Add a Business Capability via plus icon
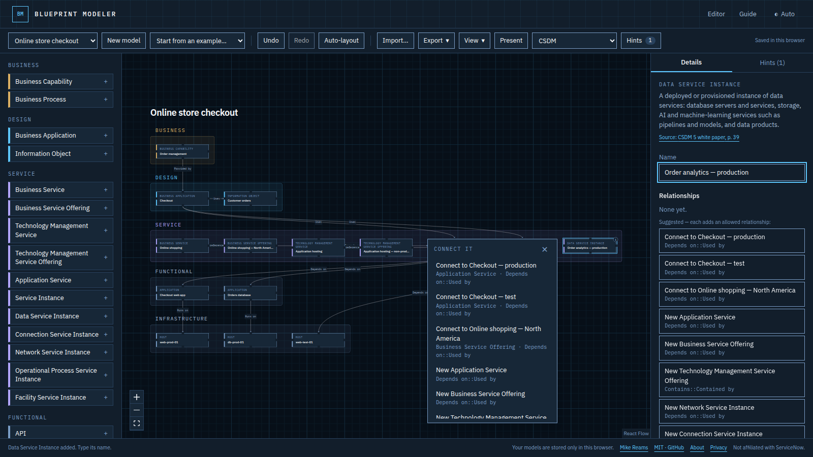Image resolution: width=813 pixels, height=457 pixels. click(106, 82)
